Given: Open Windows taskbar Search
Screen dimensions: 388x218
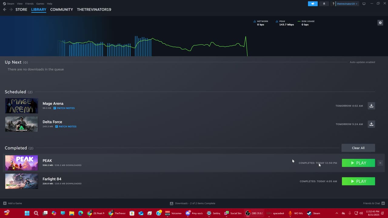Looking at the screenshot, I should pos(36,213).
